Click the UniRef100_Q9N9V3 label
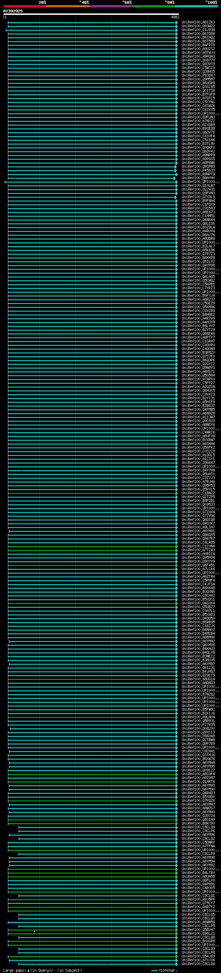This screenshot has width=221, height=973. pos(198,368)
